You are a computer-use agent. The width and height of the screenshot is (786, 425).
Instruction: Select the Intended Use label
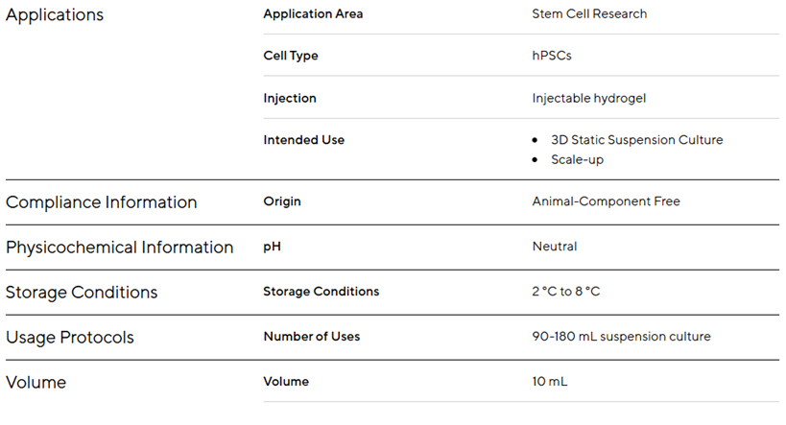[303, 140]
